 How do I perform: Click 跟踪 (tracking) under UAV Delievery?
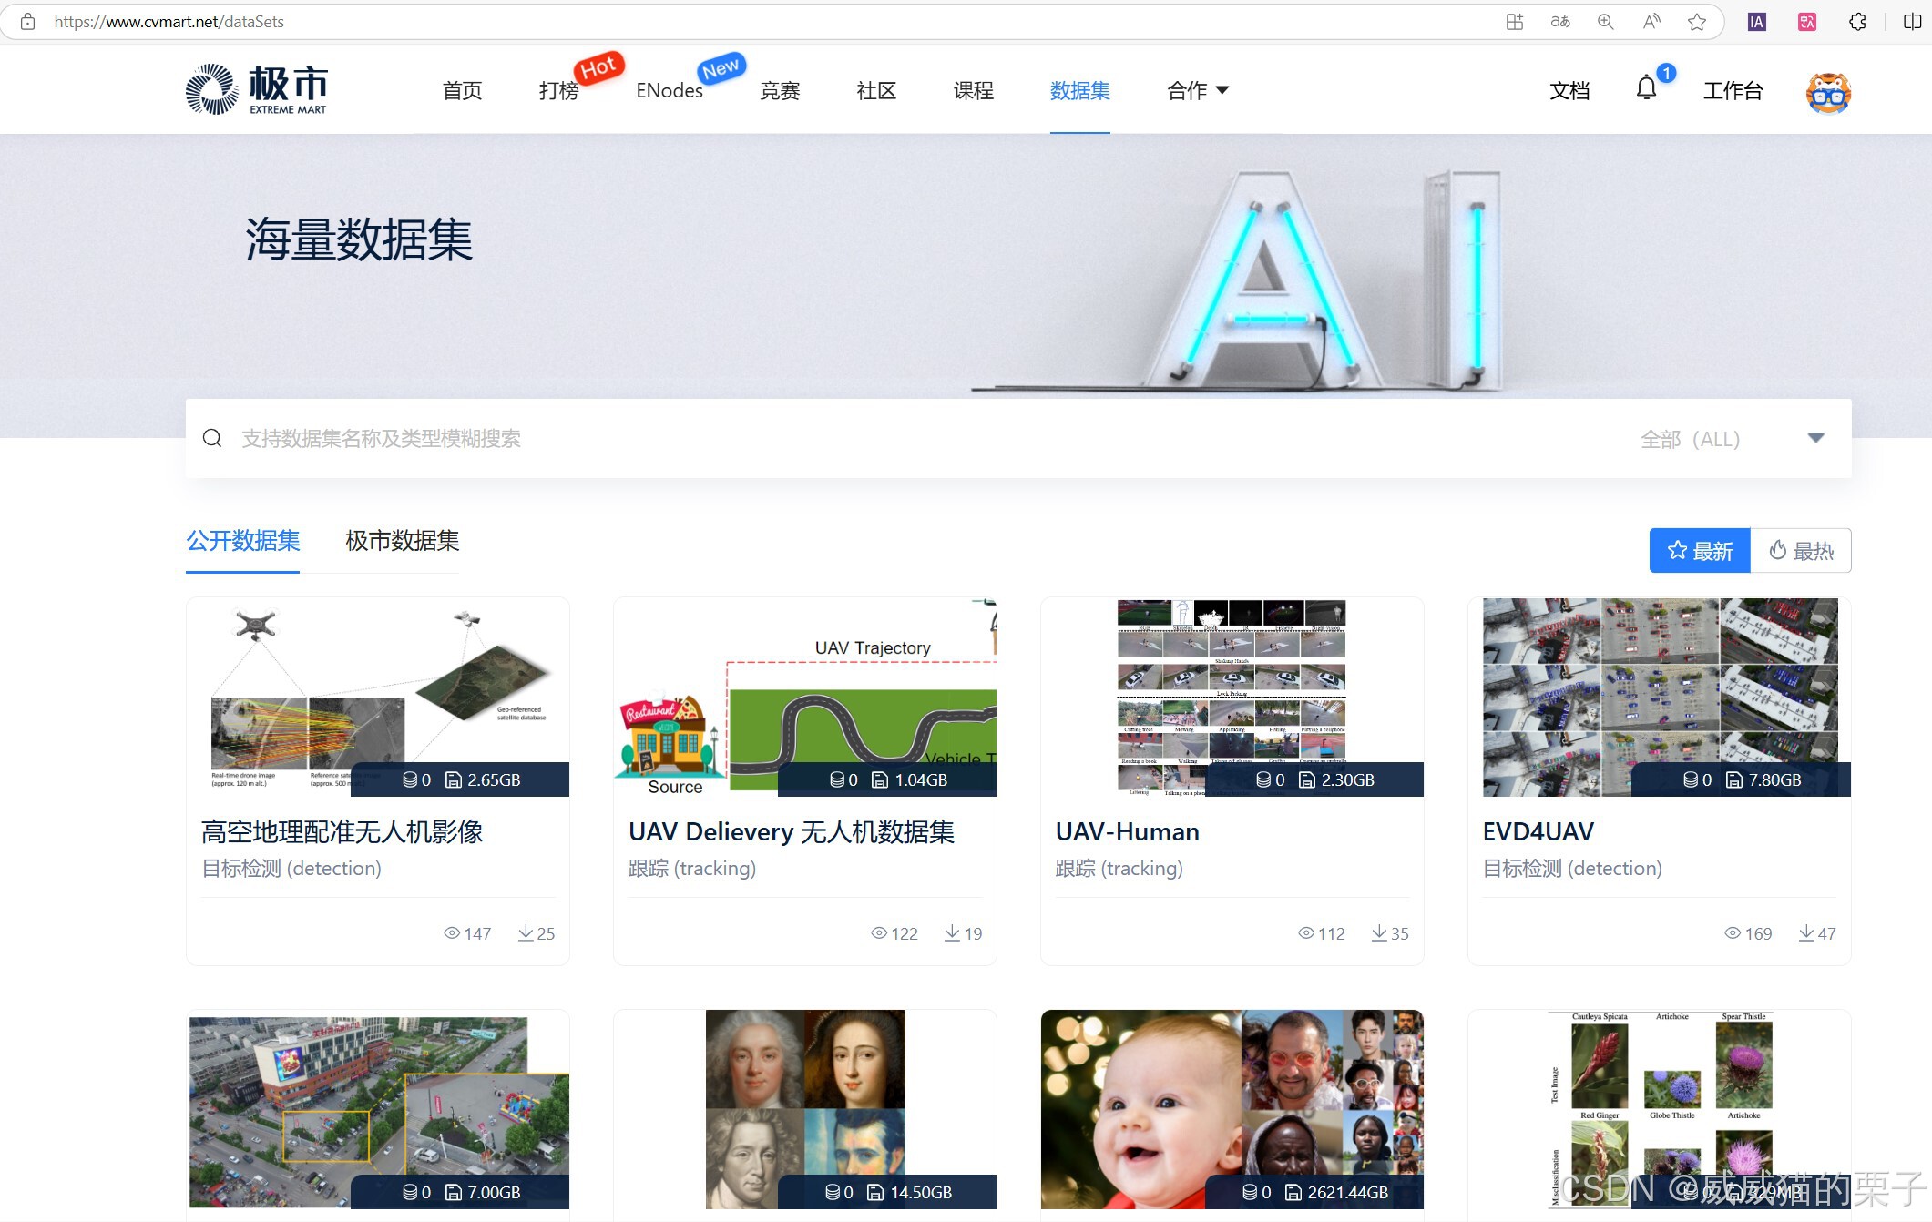[691, 869]
